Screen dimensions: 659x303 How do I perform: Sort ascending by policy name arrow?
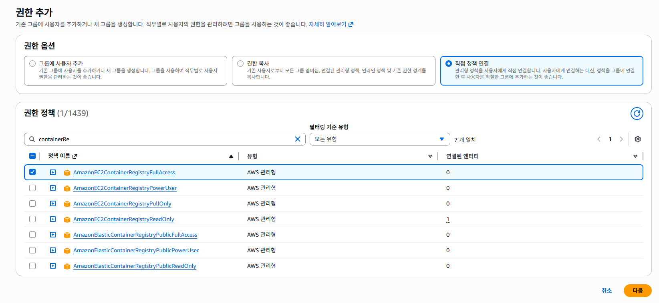(x=231, y=156)
